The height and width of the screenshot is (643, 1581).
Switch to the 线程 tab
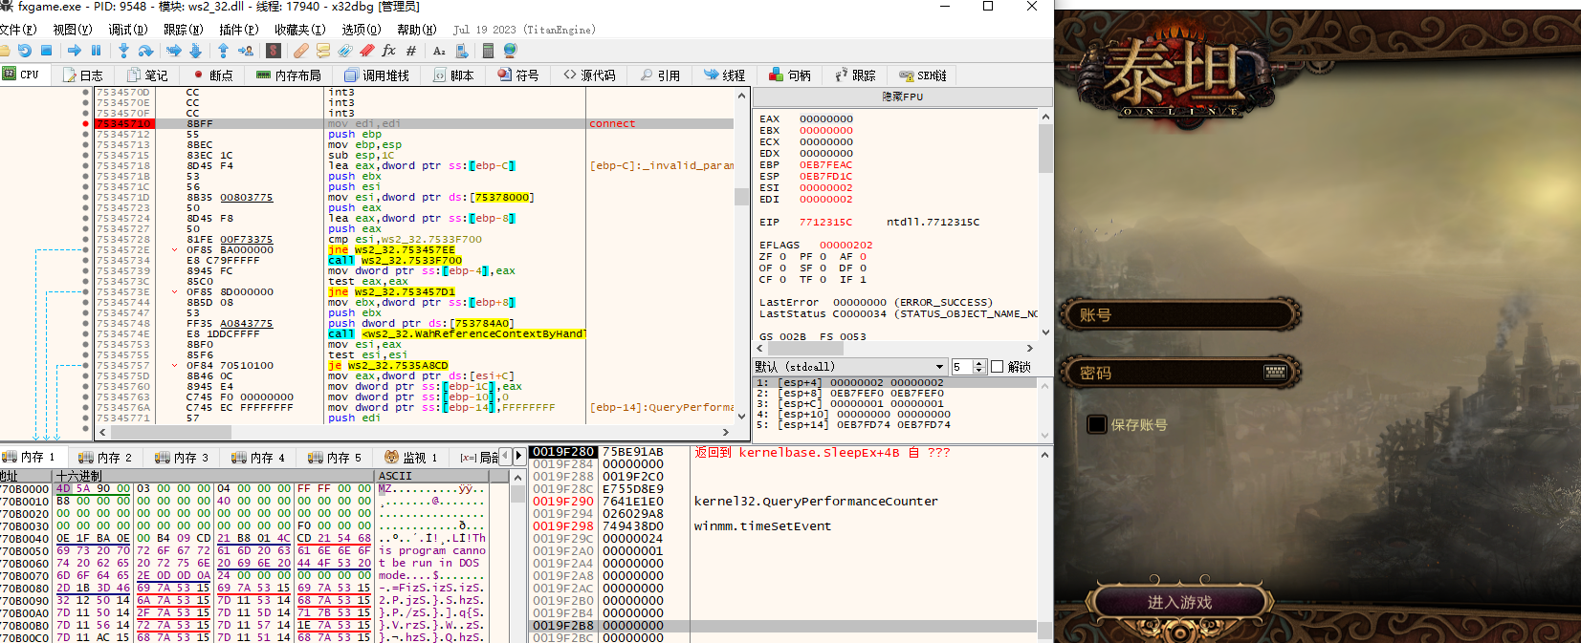pyautogui.click(x=725, y=75)
